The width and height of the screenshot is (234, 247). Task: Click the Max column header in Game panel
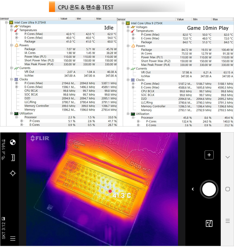(x=215, y=19)
